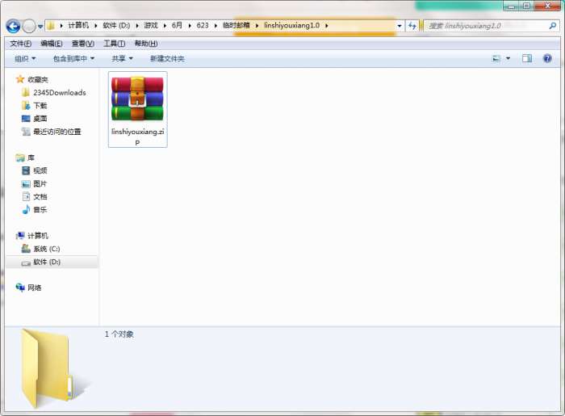Image resolution: width=565 pixels, height=416 pixels.
Task: Expand arrow after 计算机 in breadcrumb
Action: [96, 26]
